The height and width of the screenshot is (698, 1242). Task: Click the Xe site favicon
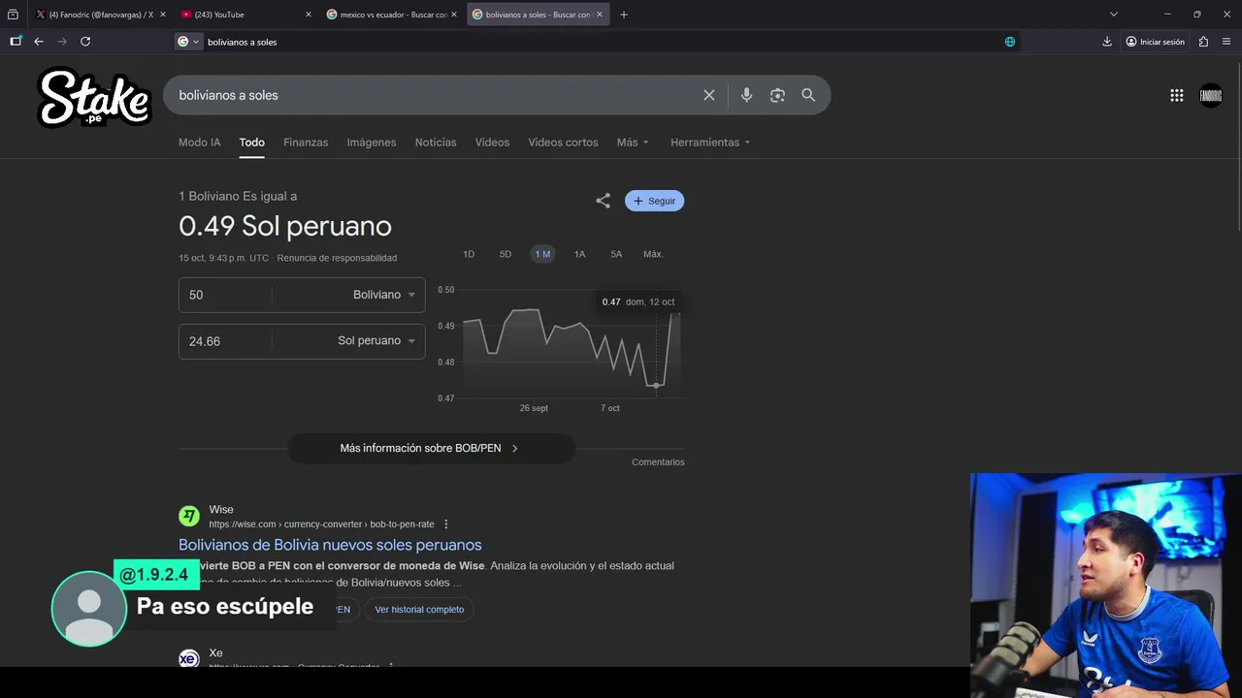(189, 658)
